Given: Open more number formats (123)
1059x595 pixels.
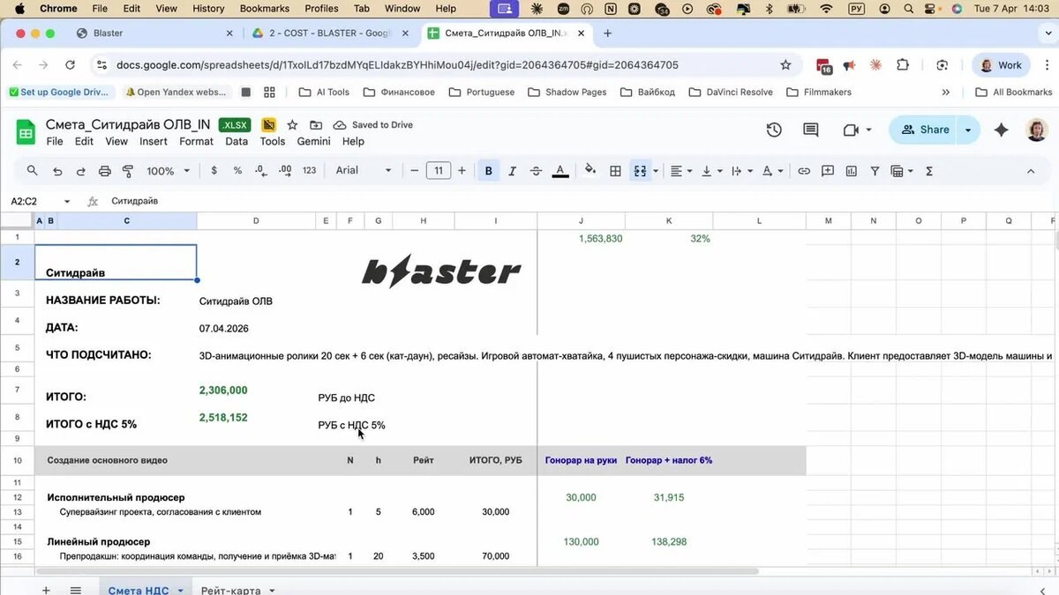Looking at the screenshot, I should 309,171.
